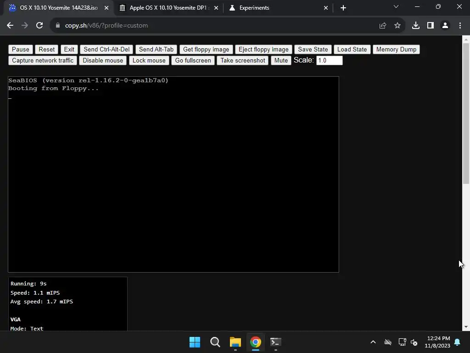
Task: Click the page vertical scrollbar
Action: click(x=466, y=114)
